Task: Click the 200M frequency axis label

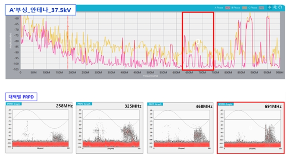Action: tap(72, 72)
